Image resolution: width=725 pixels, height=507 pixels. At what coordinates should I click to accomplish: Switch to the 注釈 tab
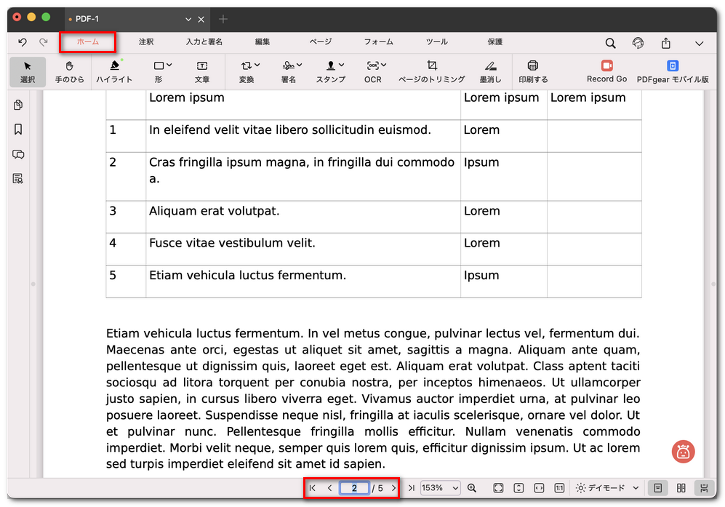(146, 42)
